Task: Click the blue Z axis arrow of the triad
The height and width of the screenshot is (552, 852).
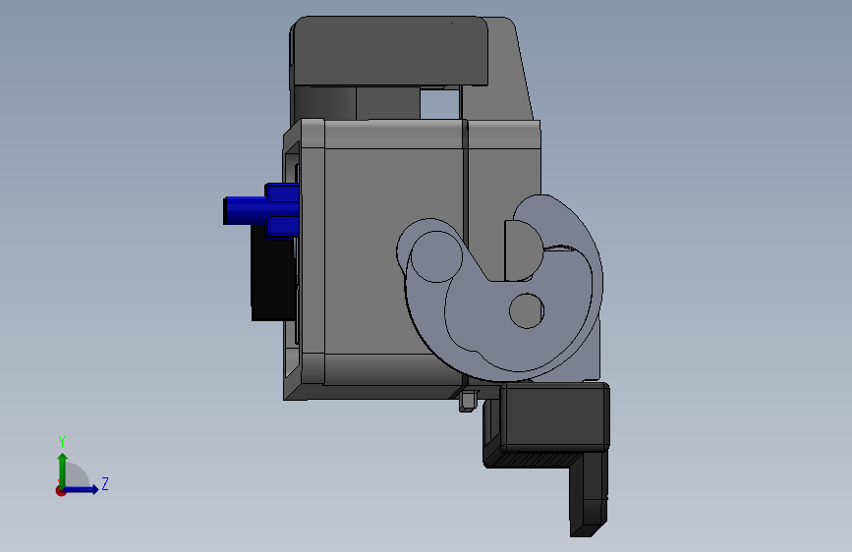Action: [83, 489]
